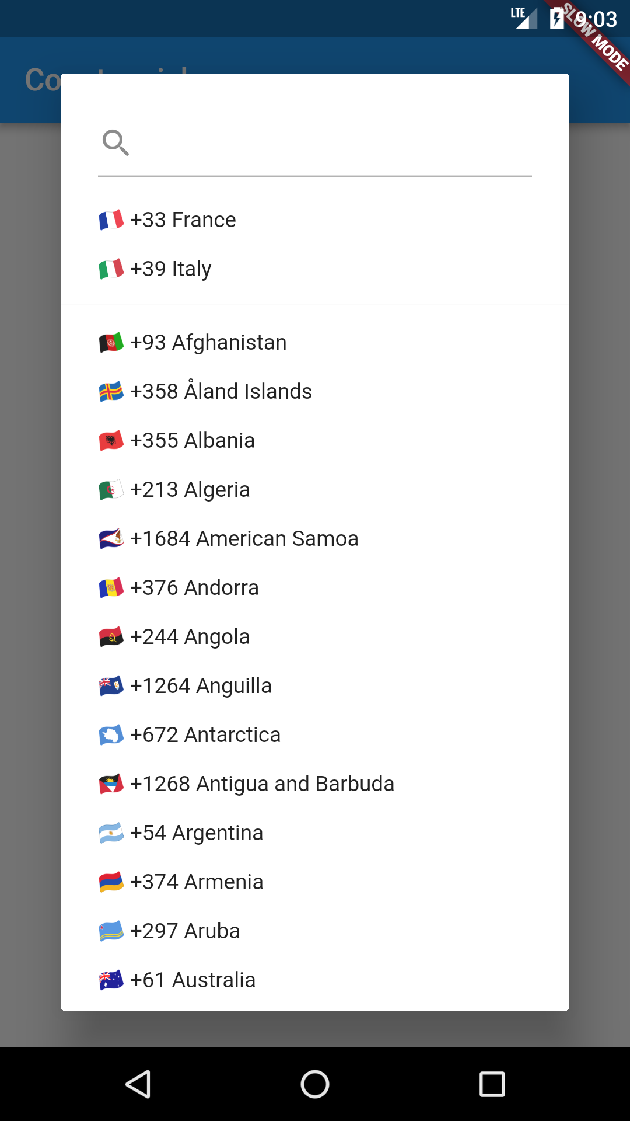The height and width of the screenshot is (1121, 630).
Task: Tap the Åland Islands flag
Action: pyautogui.click(x=111, y=392)
